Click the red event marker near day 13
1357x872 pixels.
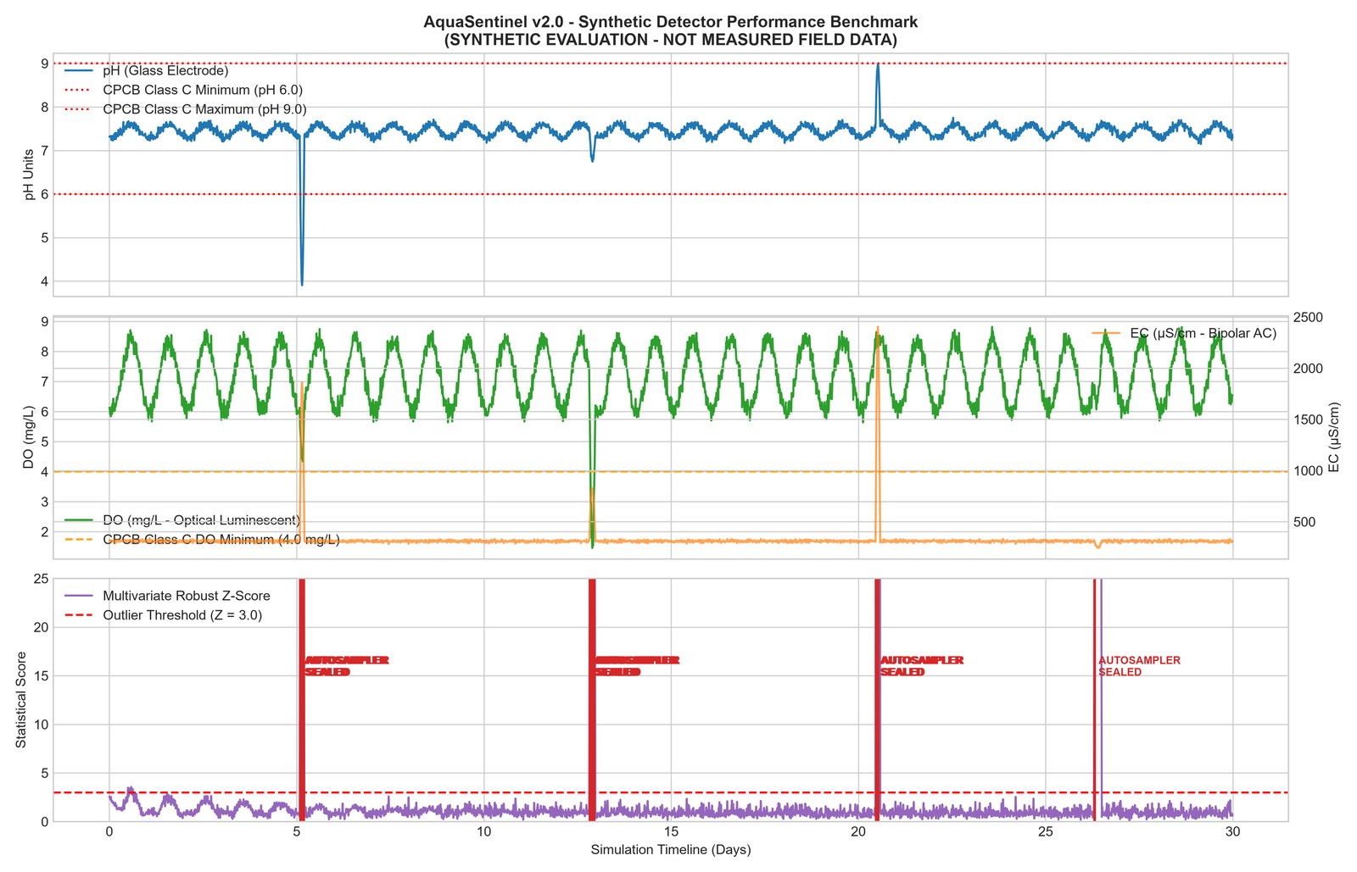tap(592, 700)
